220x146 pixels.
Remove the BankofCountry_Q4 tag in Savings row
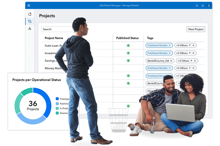171,61
